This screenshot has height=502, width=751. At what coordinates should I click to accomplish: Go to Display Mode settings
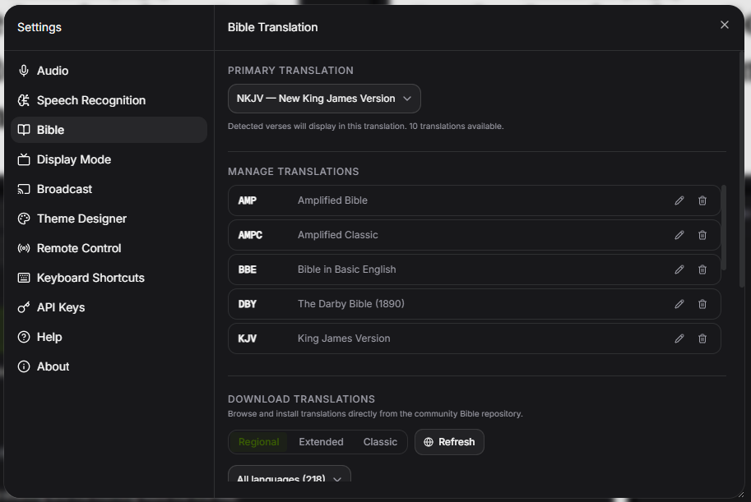(109, 159)
